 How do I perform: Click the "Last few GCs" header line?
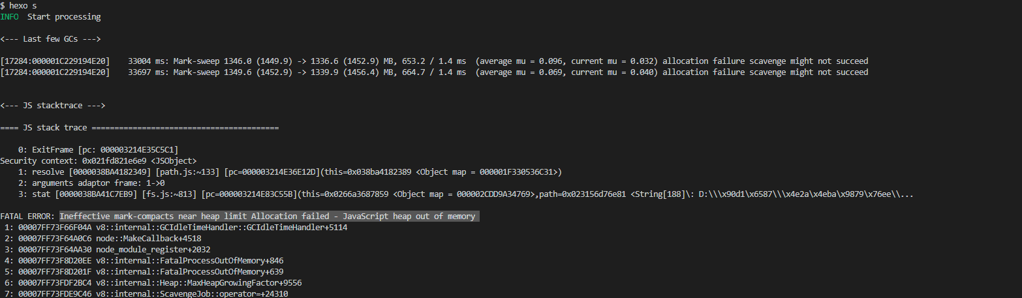point(50,39)
